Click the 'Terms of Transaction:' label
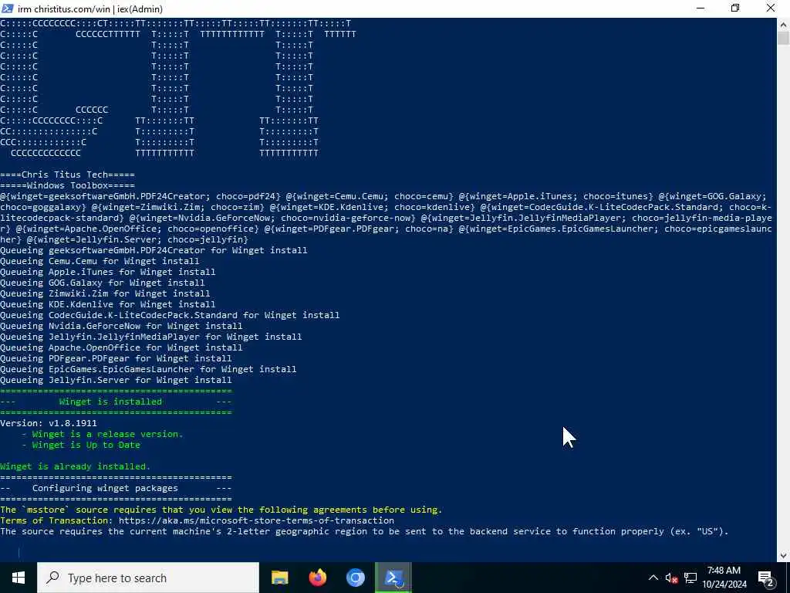Viewport: 790px width, 593px height. coord(56,520)
